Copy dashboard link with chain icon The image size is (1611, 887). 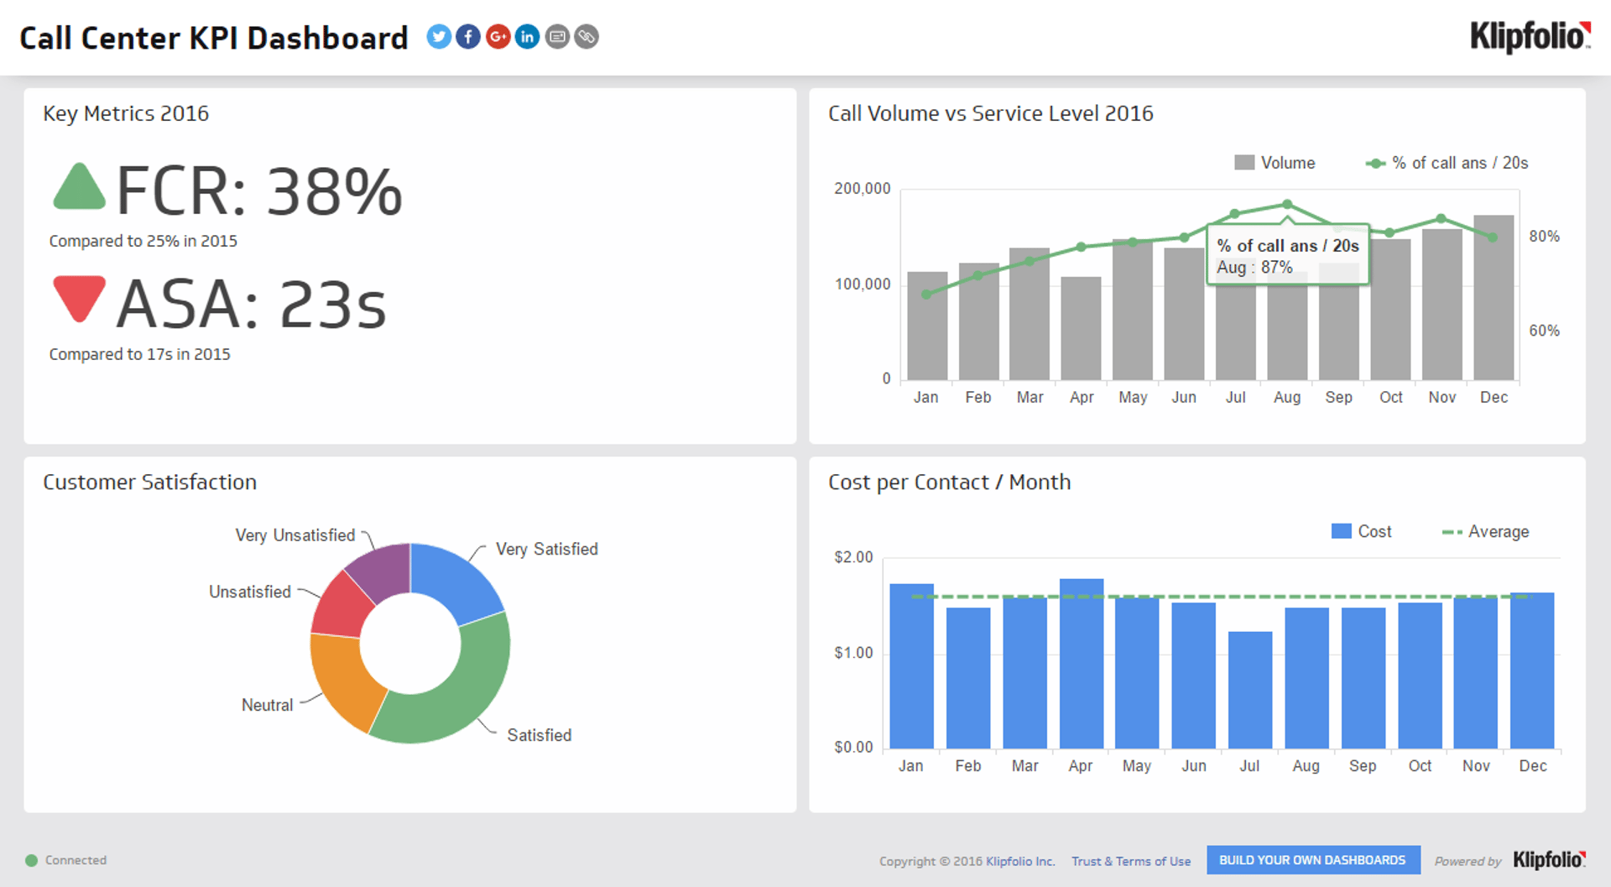(587, 37)
